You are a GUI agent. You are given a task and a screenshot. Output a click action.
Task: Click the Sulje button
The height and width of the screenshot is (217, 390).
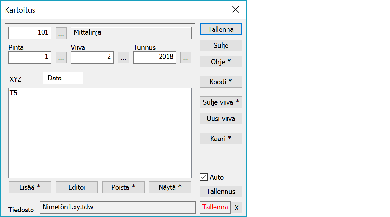[221, 45]
